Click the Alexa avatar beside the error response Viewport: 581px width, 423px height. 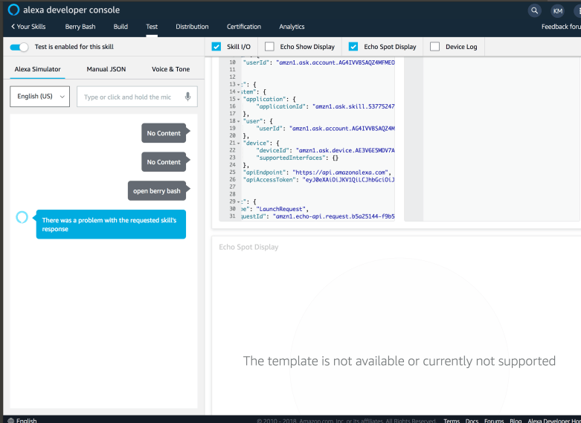(22, 217)
